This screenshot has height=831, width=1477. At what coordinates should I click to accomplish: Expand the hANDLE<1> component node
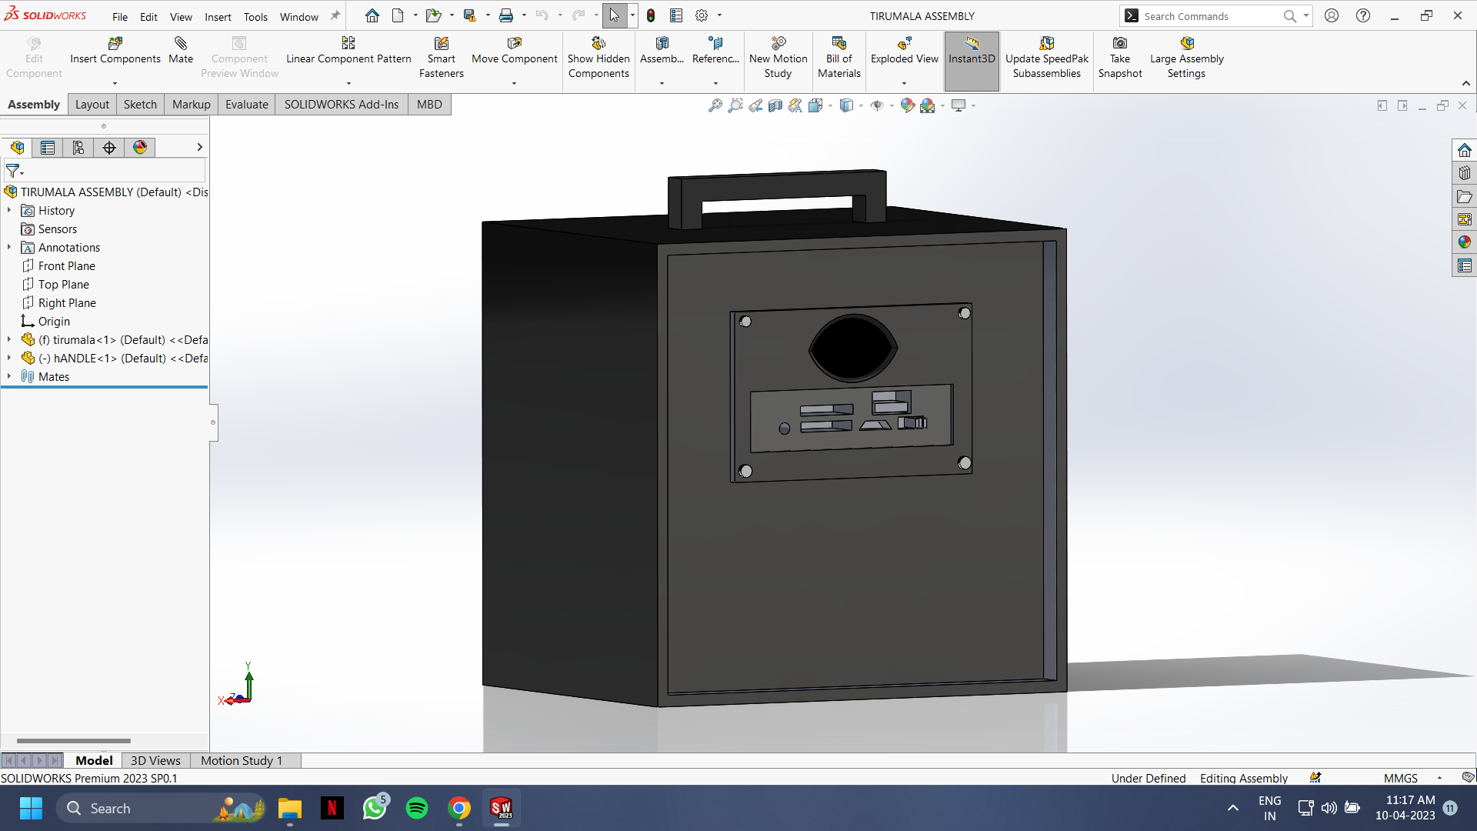click(x=9, y=358)
